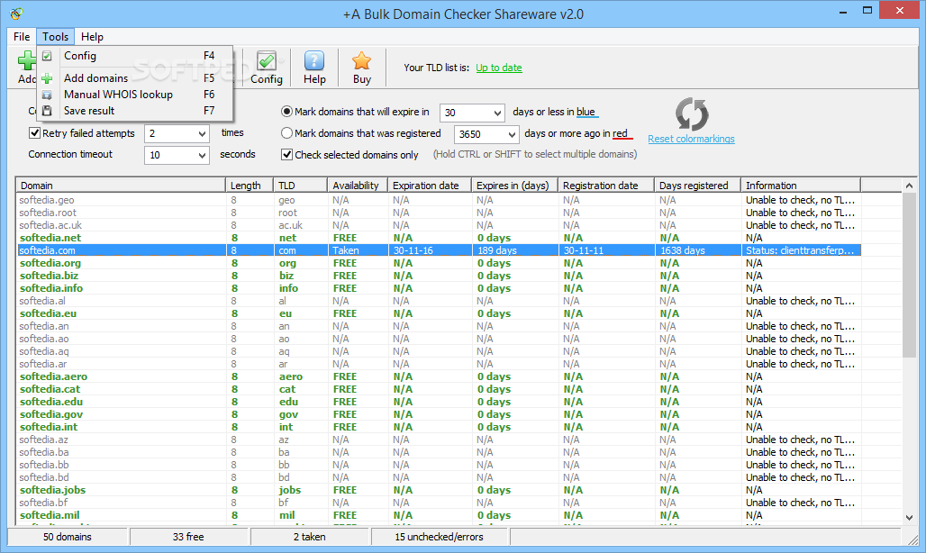Click the Save result disk icon
Image resolution: width=926 pixels, height=553 pixels.
47,111
